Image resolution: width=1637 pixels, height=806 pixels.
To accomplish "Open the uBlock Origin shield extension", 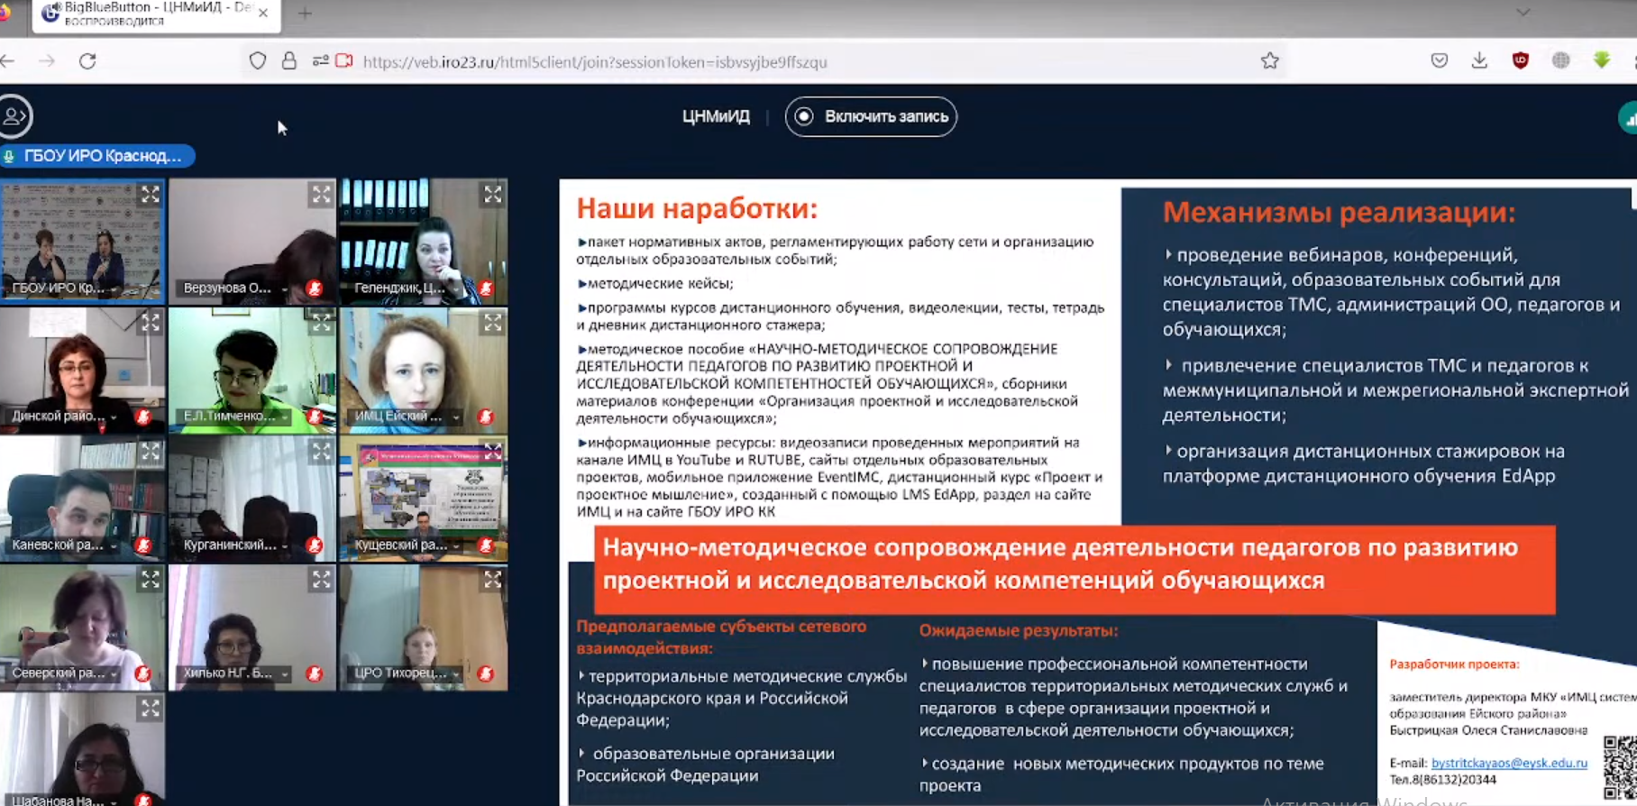I will point(1520,61).
